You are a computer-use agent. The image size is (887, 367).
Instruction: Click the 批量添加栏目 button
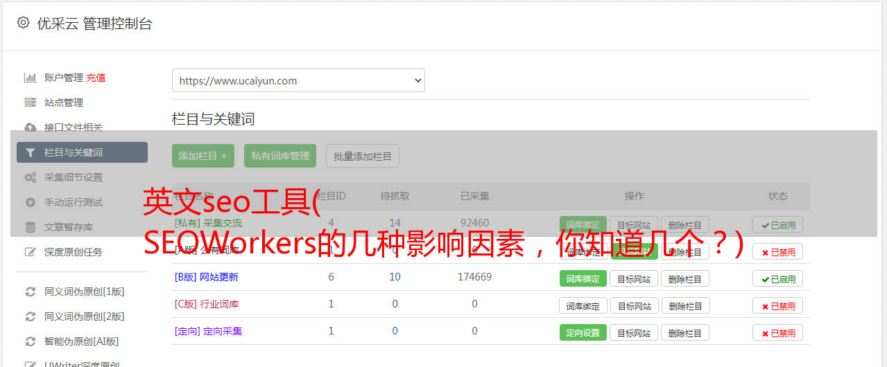point(363,156)
